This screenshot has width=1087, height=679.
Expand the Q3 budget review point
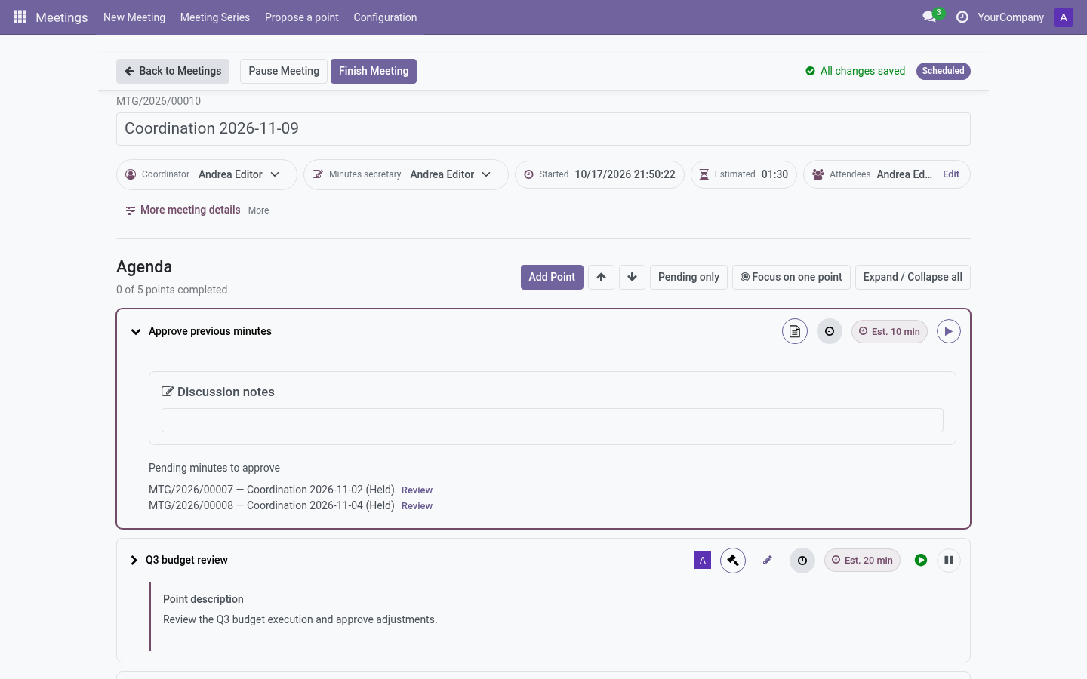tap(134, 561)
